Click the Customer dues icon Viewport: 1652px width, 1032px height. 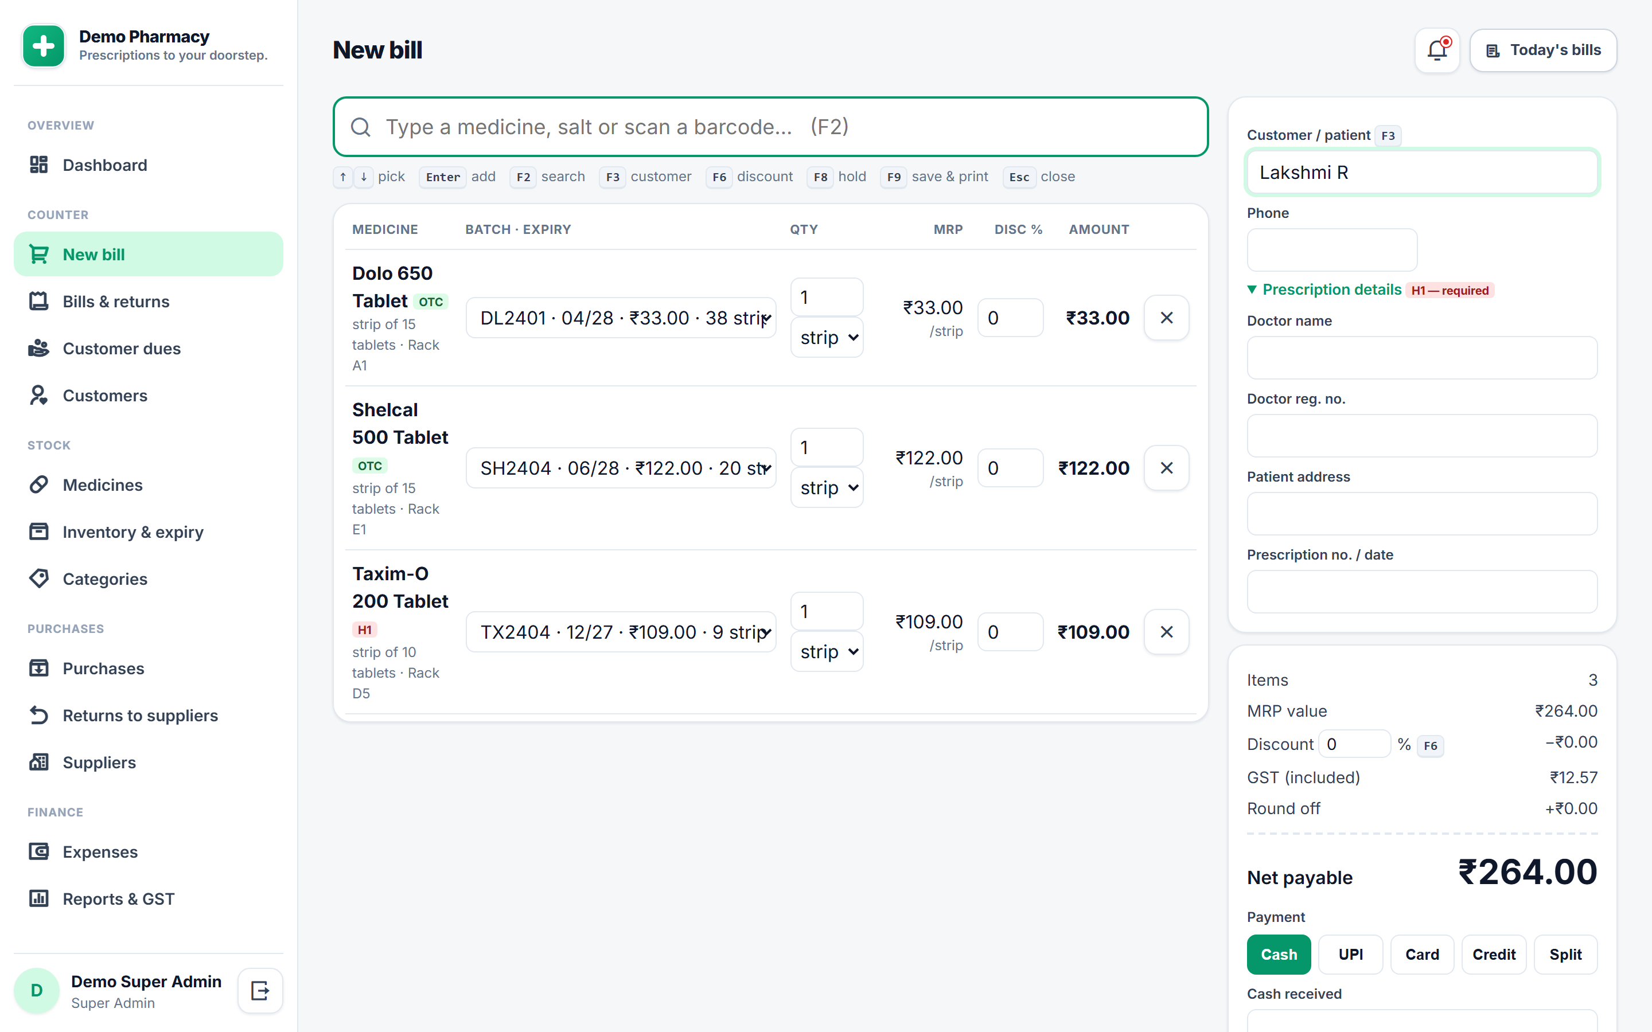tap(39, 348)
